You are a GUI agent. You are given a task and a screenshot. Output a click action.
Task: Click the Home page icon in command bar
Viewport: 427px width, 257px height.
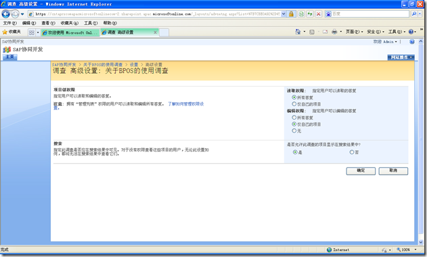pos(298,32)
